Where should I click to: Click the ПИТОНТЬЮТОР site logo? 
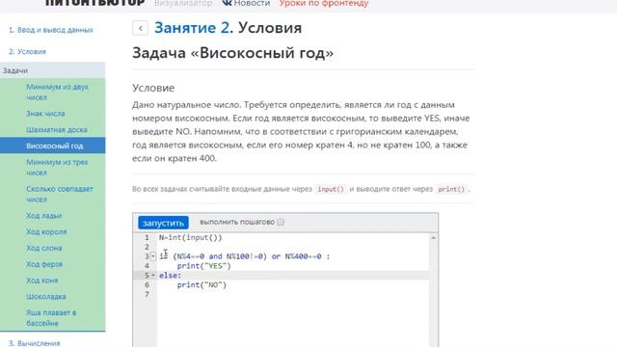point(94,3)
